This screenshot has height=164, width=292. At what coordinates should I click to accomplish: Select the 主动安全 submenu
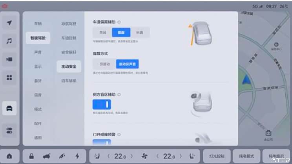tap(69, 67)
